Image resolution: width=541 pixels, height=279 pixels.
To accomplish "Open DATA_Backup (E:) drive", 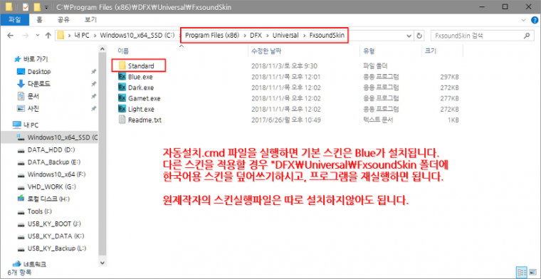I will click(54, 162).
